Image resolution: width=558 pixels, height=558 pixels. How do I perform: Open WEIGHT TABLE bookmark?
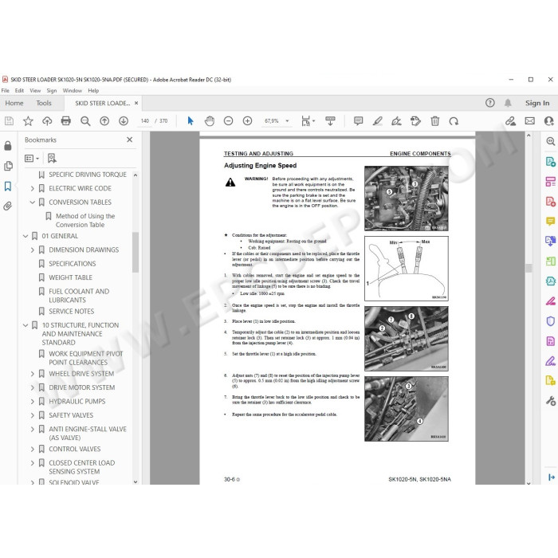[x=70, y=277]
